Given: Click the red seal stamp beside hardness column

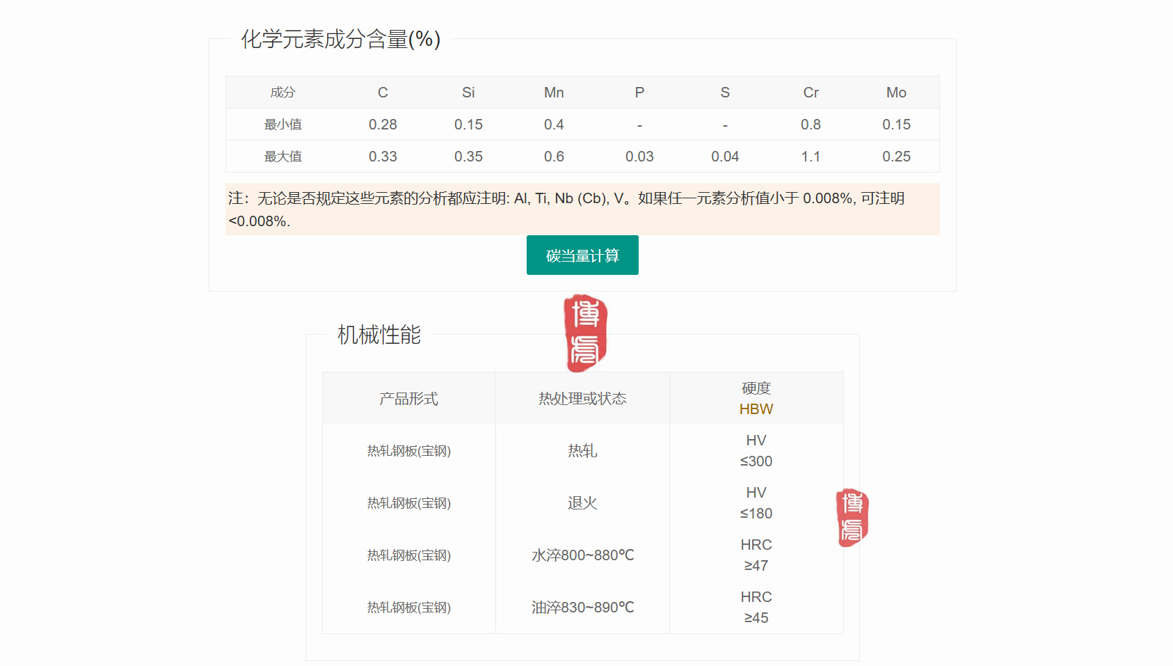Looking at the screenshot, I should [852, 518].
